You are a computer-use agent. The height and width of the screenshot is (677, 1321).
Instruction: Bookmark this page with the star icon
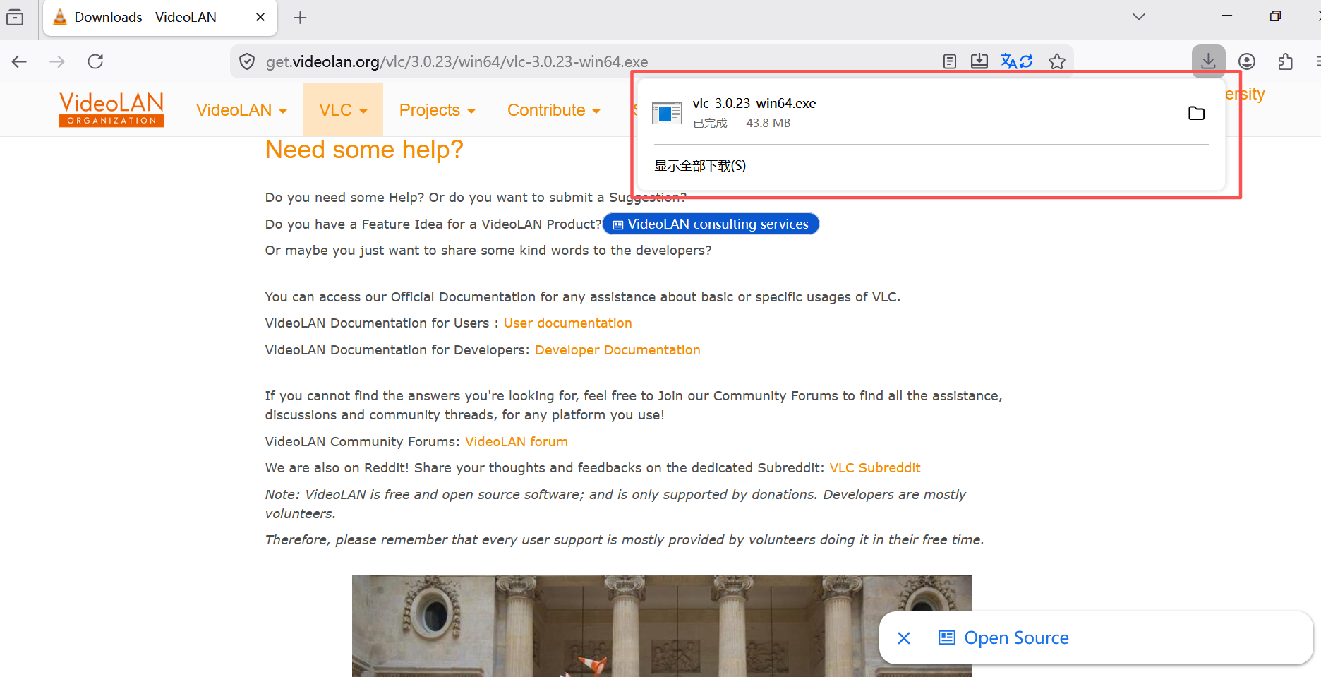pyautogui.click(x=1056, y=62)
